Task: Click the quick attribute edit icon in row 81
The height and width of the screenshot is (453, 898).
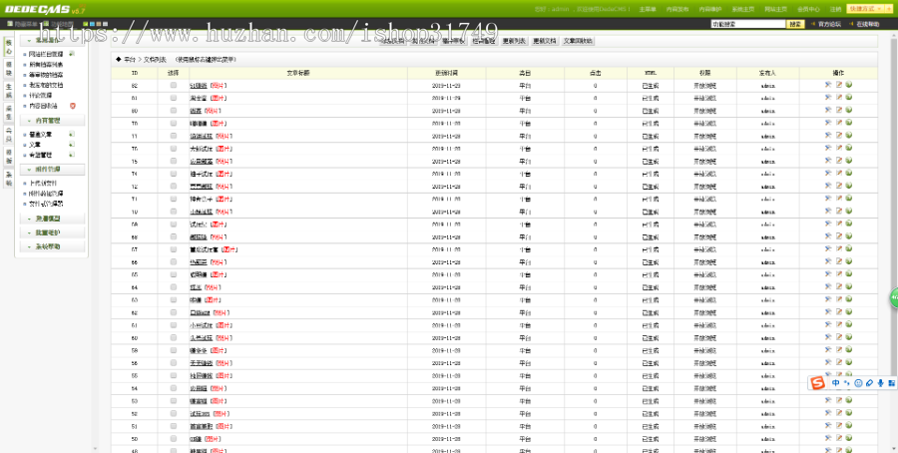Action: tap(827, 99)
